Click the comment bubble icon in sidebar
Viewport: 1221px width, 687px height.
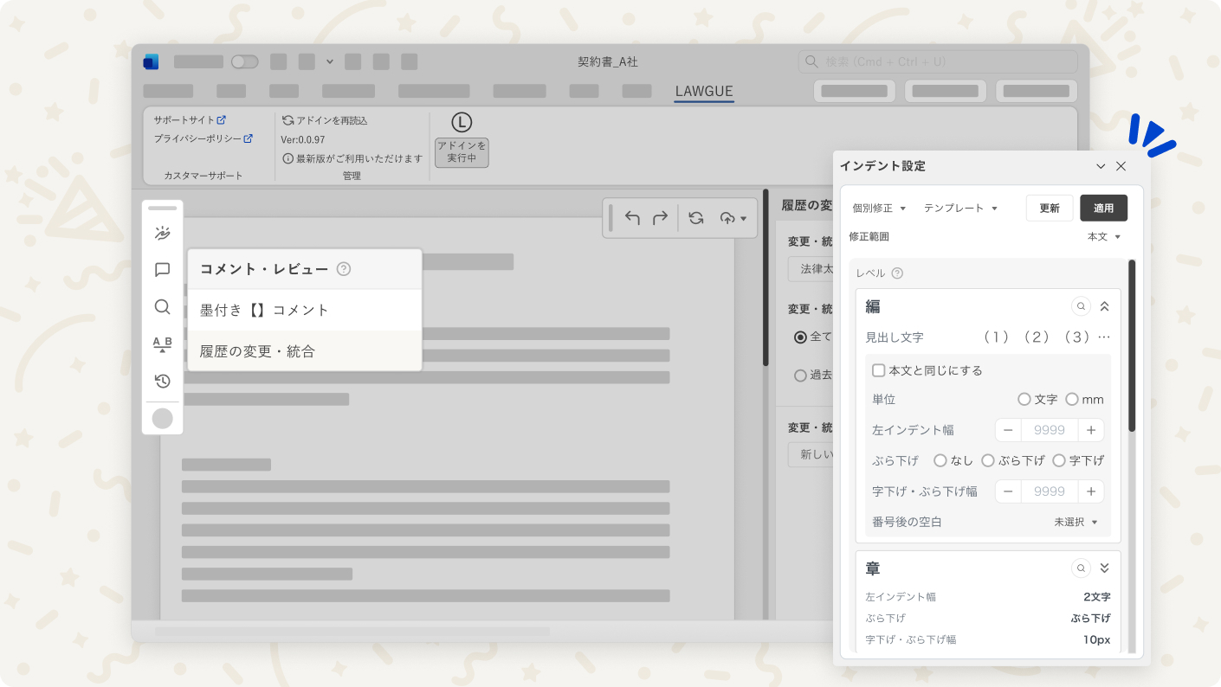(162, 270)
